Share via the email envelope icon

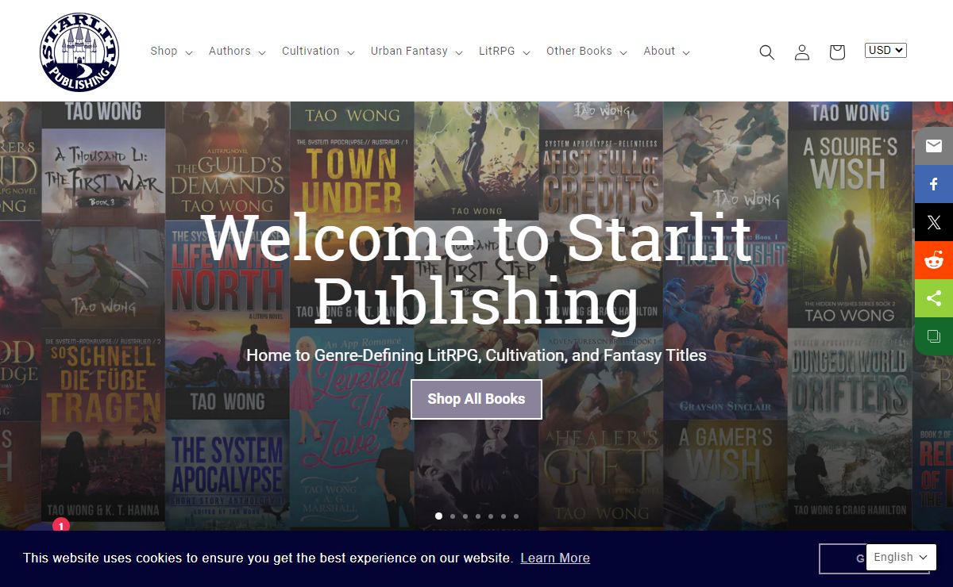[x=934, y=146]
